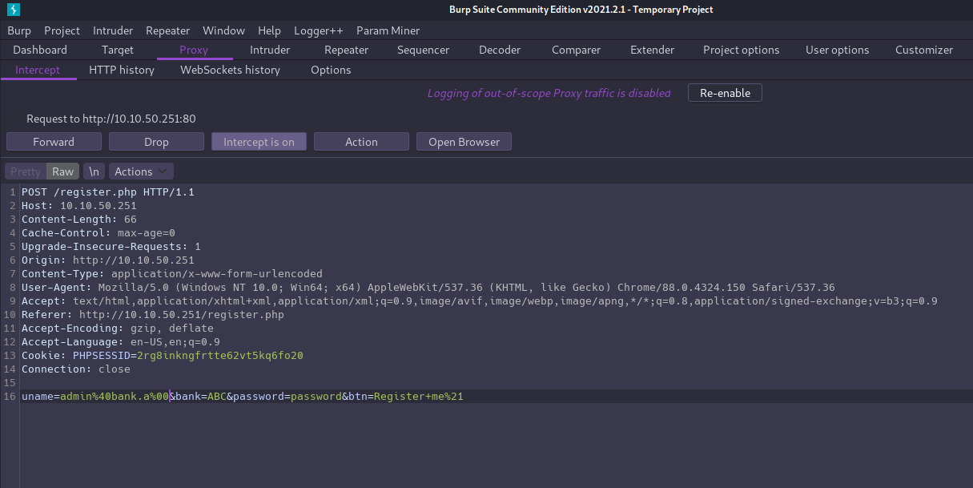The height and width of the screenshot is (488, 973).
Task: Click the 'Connection: close' header
Action: click(x=76, y=369)
